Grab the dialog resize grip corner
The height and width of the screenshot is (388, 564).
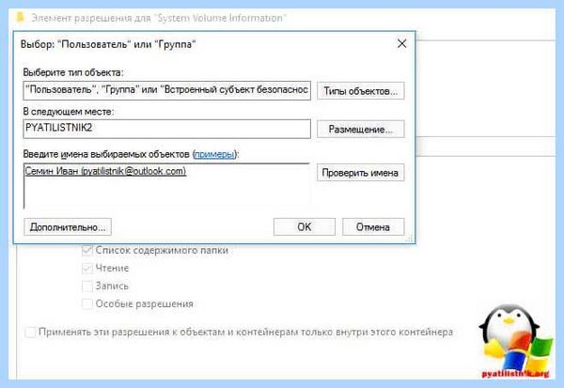(x=410, y=239)
